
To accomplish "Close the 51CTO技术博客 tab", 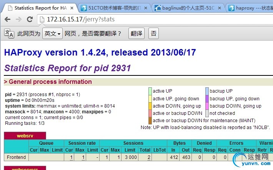I will tap(146, 8).
